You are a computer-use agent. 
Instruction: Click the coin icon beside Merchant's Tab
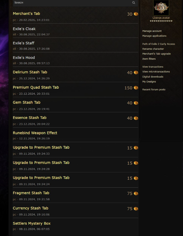pos(136,14)
